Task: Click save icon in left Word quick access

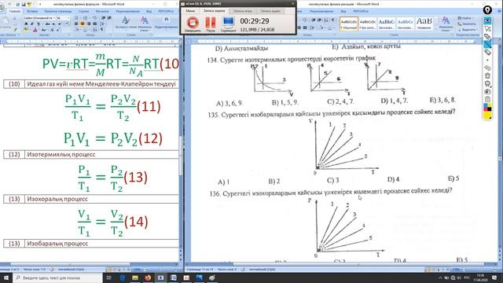Action: click(24, 5)
